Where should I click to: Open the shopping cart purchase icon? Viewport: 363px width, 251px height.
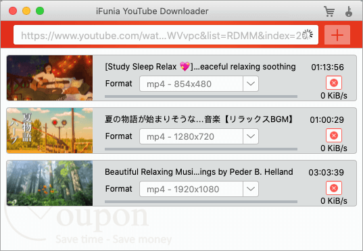[x=329, y=11]
